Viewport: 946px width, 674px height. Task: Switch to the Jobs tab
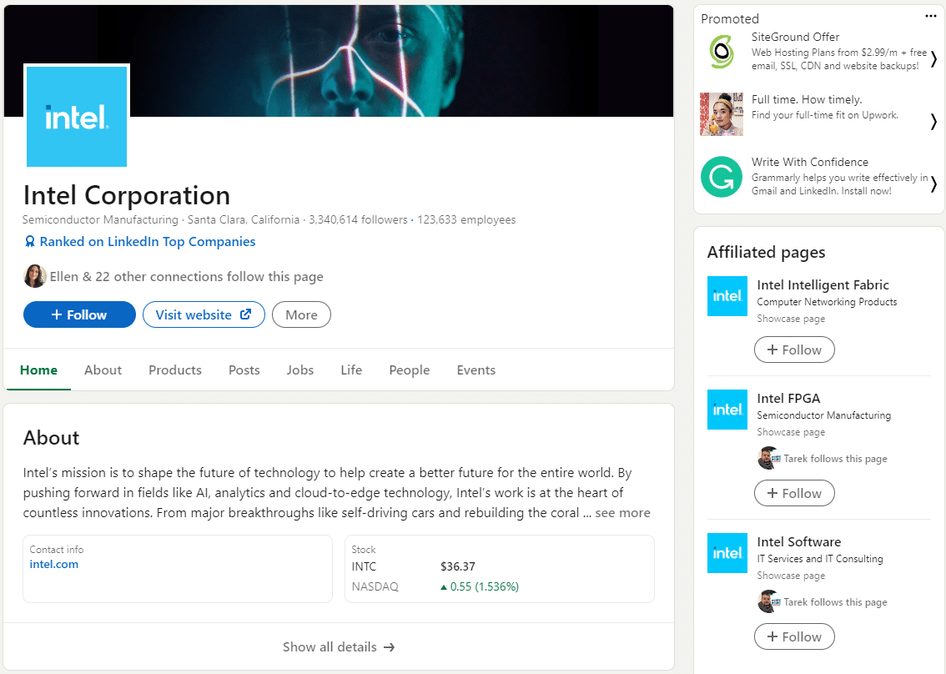click(x=299, y=370)
